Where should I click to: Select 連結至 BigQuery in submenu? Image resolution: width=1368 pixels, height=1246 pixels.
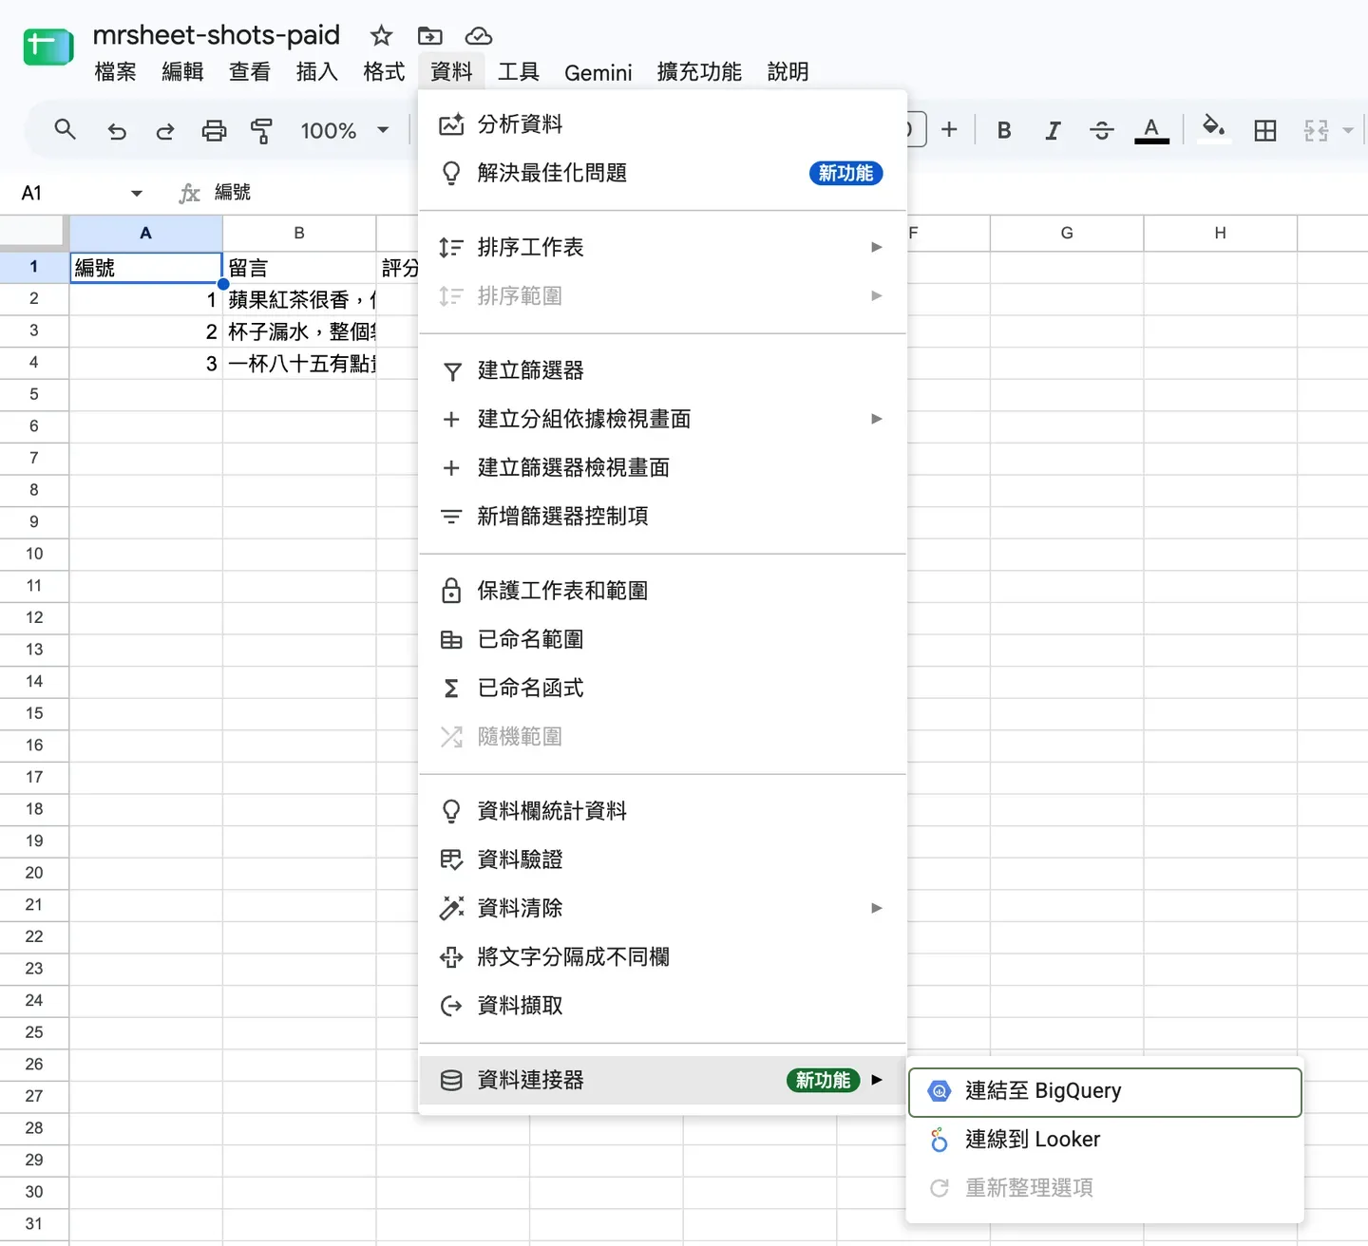tap(1105, 1091)
